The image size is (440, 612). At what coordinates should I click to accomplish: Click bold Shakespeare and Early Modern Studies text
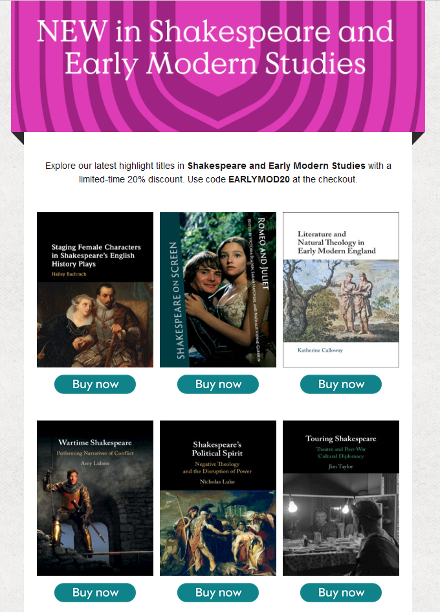[276, 166]
